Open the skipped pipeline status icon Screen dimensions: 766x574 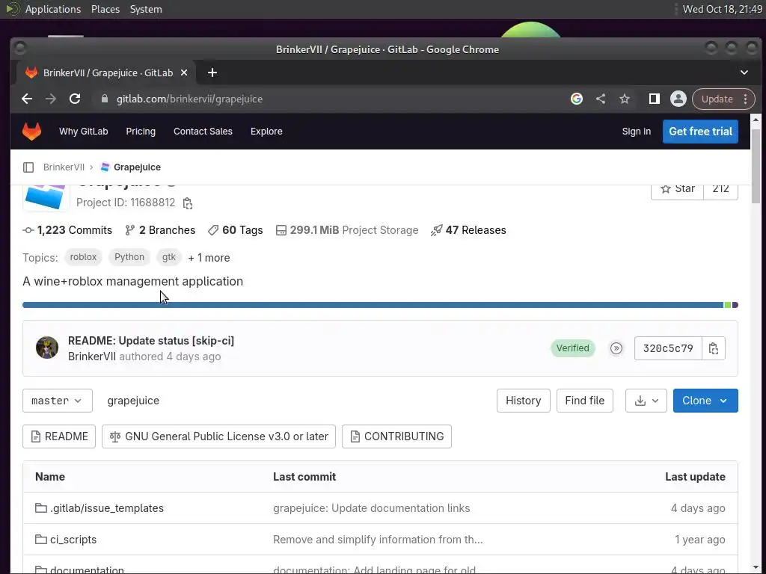click(x=616, y=348)
